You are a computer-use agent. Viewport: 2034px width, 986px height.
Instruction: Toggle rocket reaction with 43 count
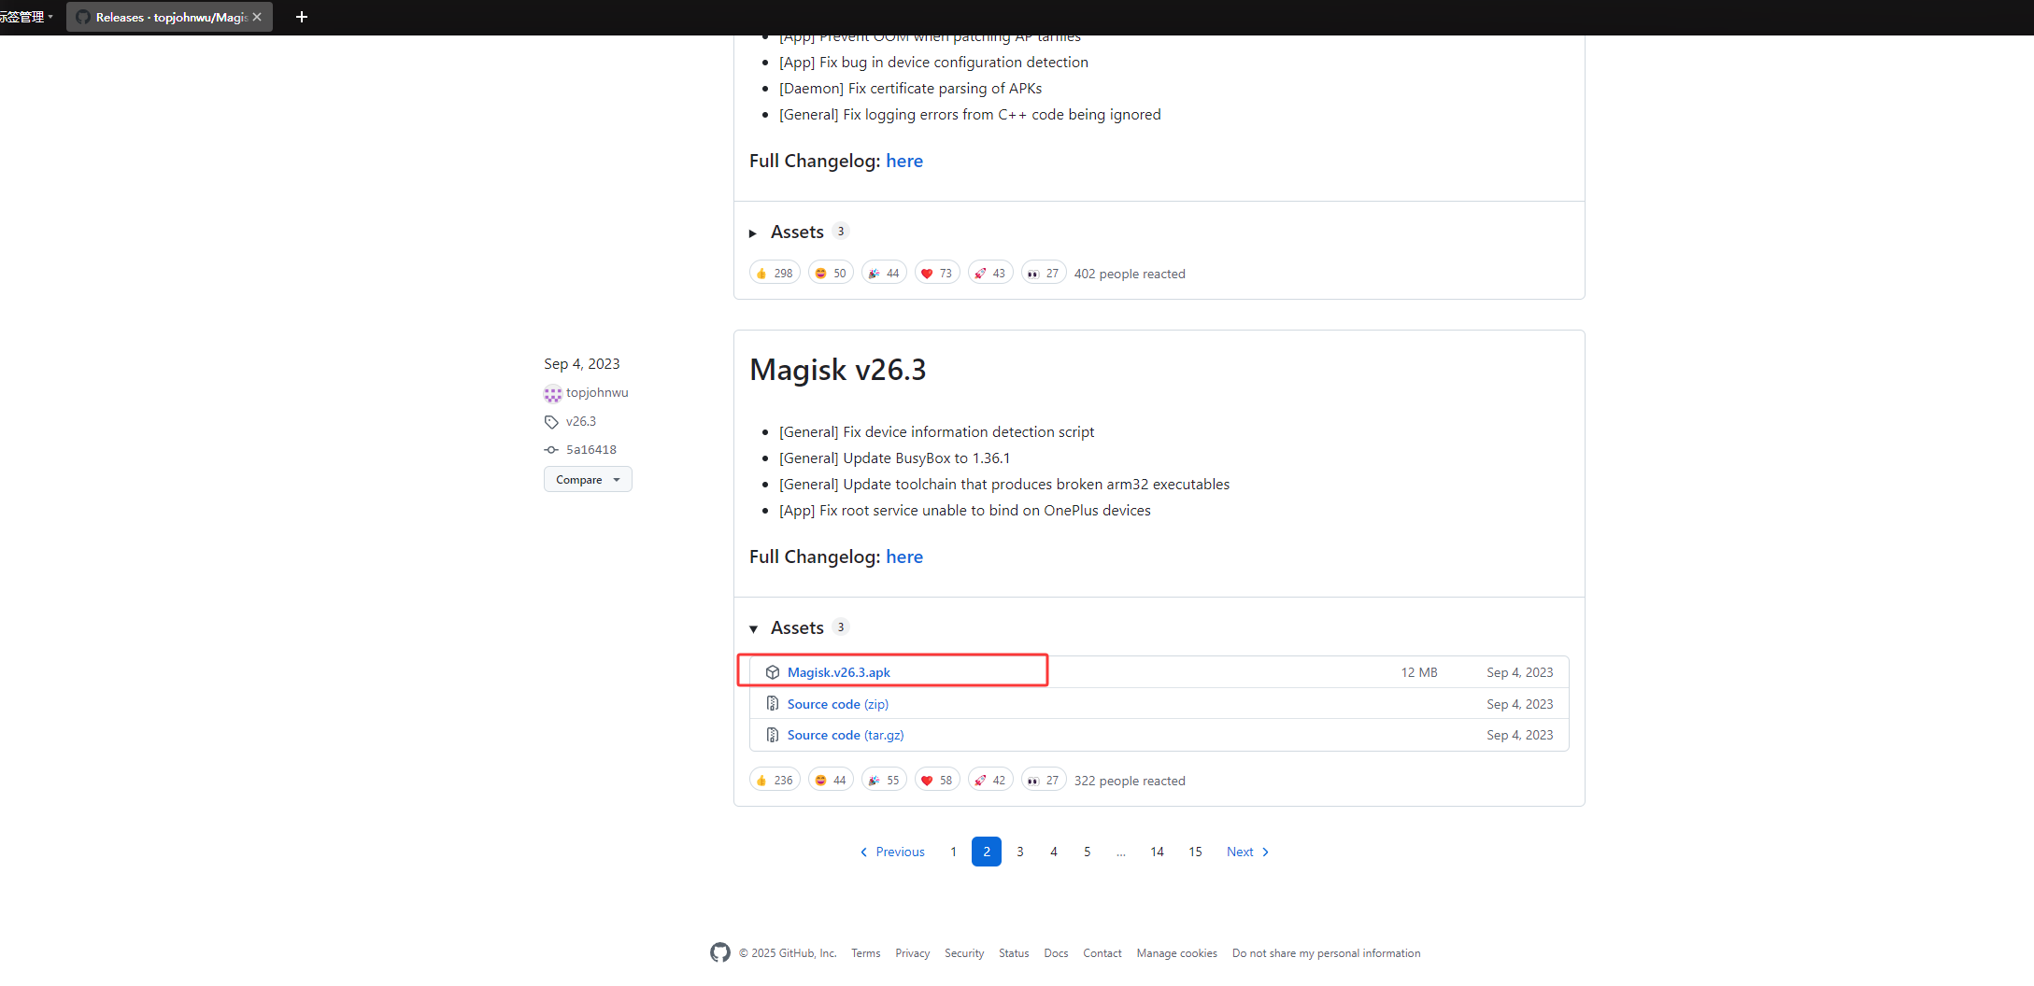990,273
